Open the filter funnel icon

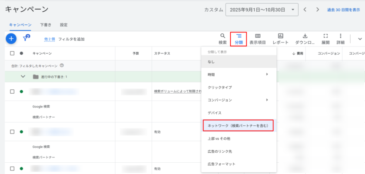(26, 39)
